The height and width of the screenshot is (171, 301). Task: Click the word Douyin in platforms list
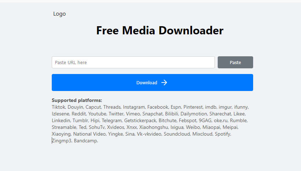(x=75, y=107)
